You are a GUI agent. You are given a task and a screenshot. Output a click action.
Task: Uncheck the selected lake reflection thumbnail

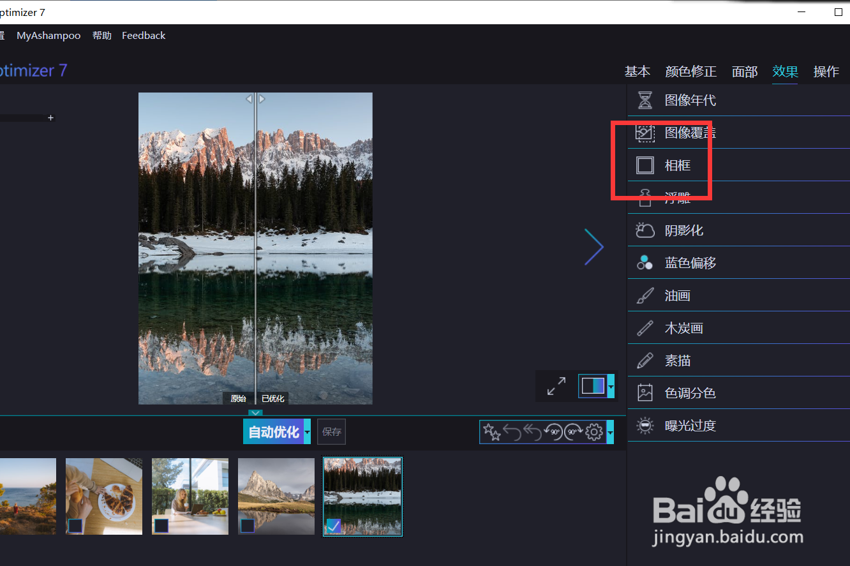click(x=334, y=526)
